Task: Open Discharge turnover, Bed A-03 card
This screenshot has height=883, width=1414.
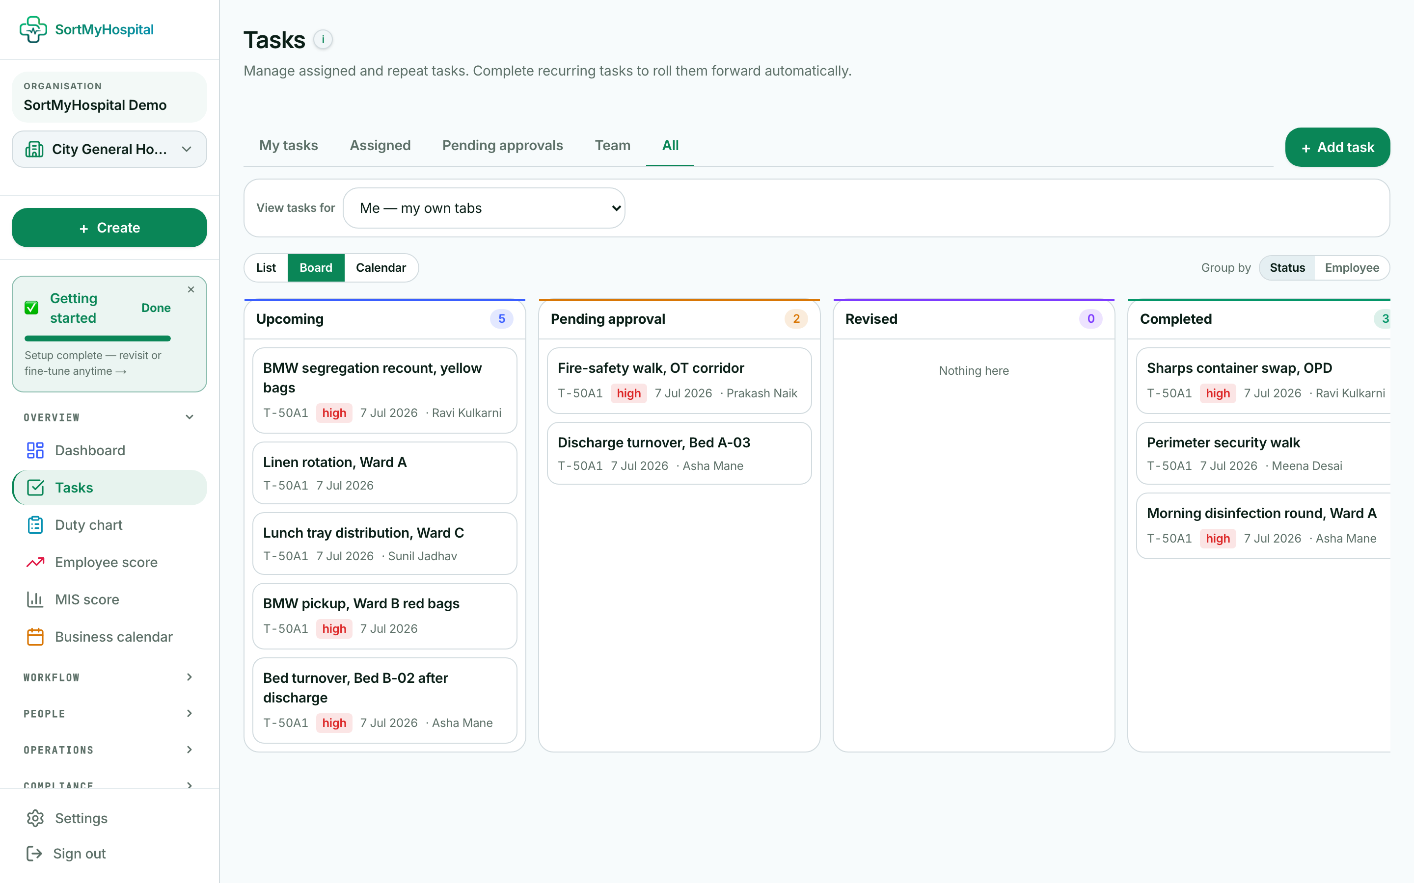Action: [679, 453]
